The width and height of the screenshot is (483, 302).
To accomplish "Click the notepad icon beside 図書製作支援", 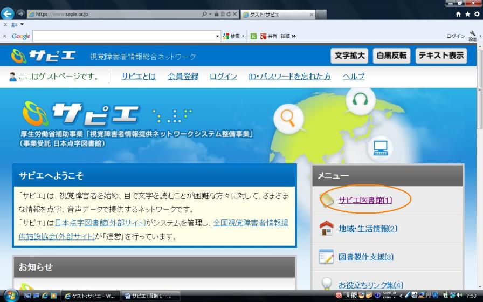I will 327,257.
